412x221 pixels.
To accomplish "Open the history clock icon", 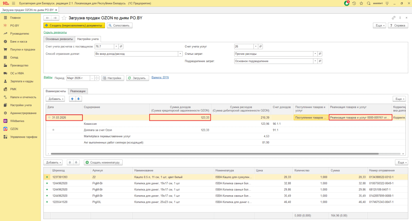I will [x=354, y=3].
